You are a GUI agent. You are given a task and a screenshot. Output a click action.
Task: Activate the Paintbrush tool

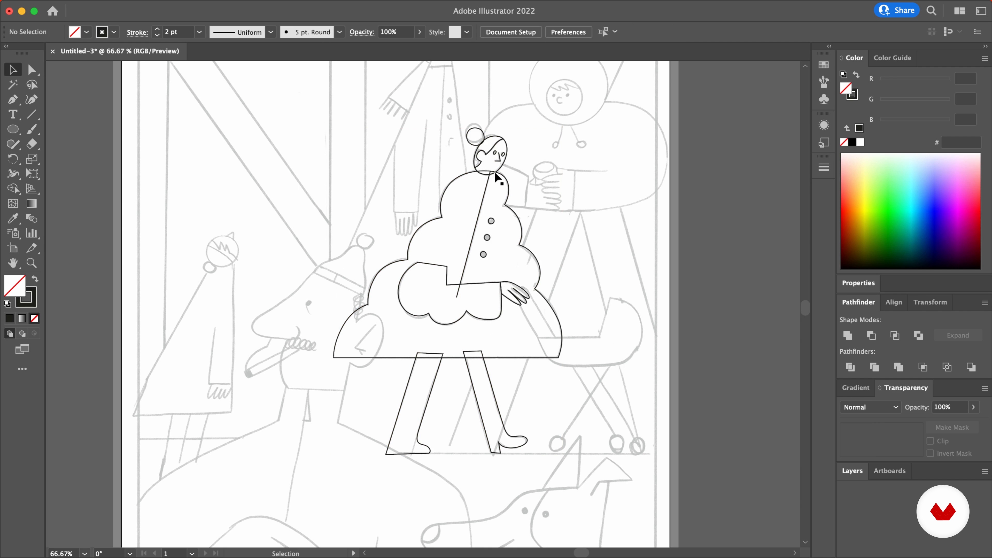(32, 129)
